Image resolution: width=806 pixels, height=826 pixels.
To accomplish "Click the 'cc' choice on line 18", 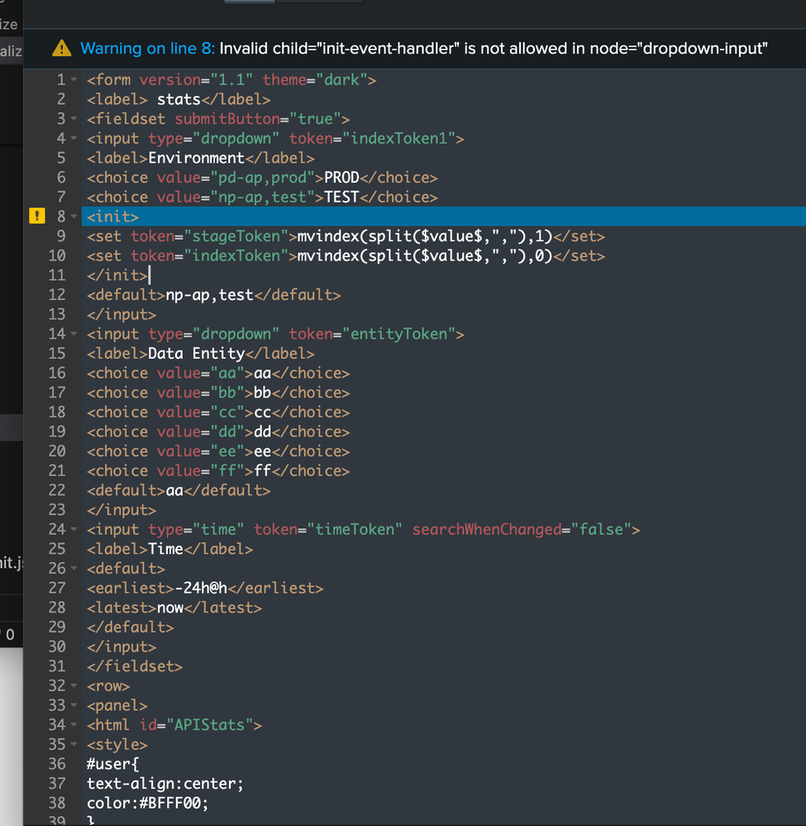I will click(262, 412).
